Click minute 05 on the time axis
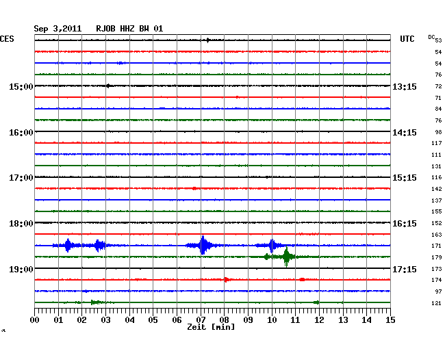The image size is (445, 338). click(153, 320)
